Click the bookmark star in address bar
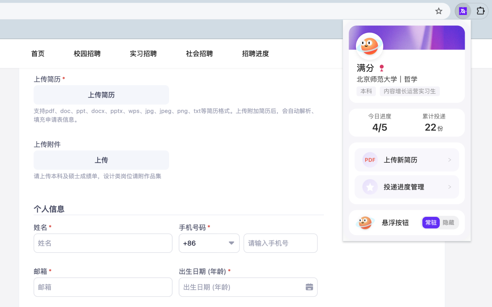This screenshot has height=307, width=492. pyautogui.click(x=439, y=11)
